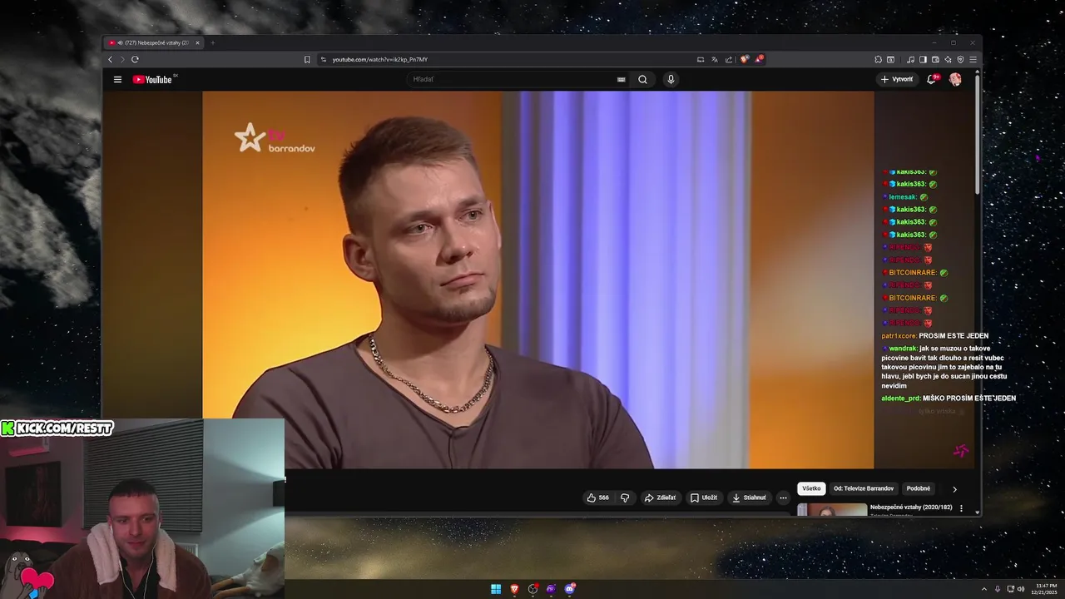Click the Zdieľať share button
Viewport: 1065px width, 599px height.
(661, 498)
